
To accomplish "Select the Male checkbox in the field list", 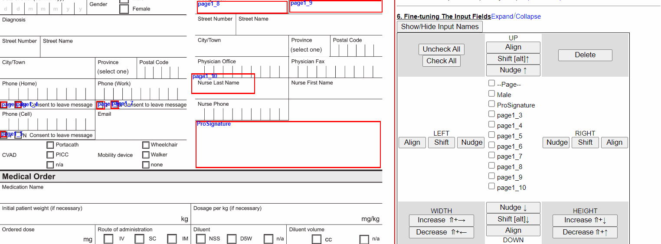I will point(491,94).
